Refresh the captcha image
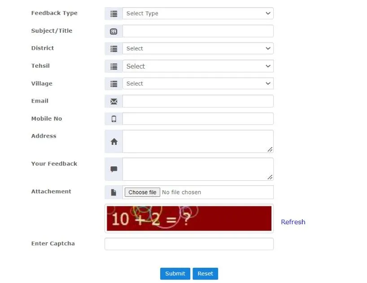The height and width of the screenshot is (283, 367). coord(293,222)
